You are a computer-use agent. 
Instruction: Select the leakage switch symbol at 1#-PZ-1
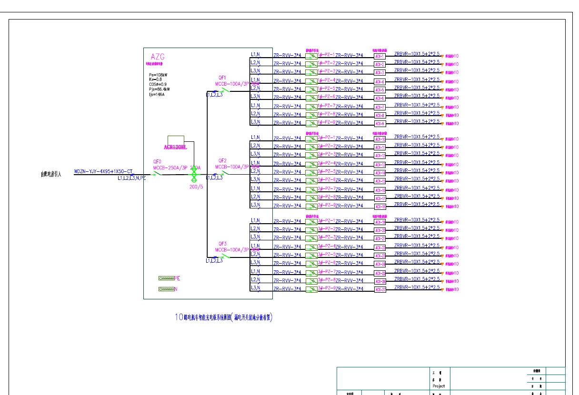311,56
